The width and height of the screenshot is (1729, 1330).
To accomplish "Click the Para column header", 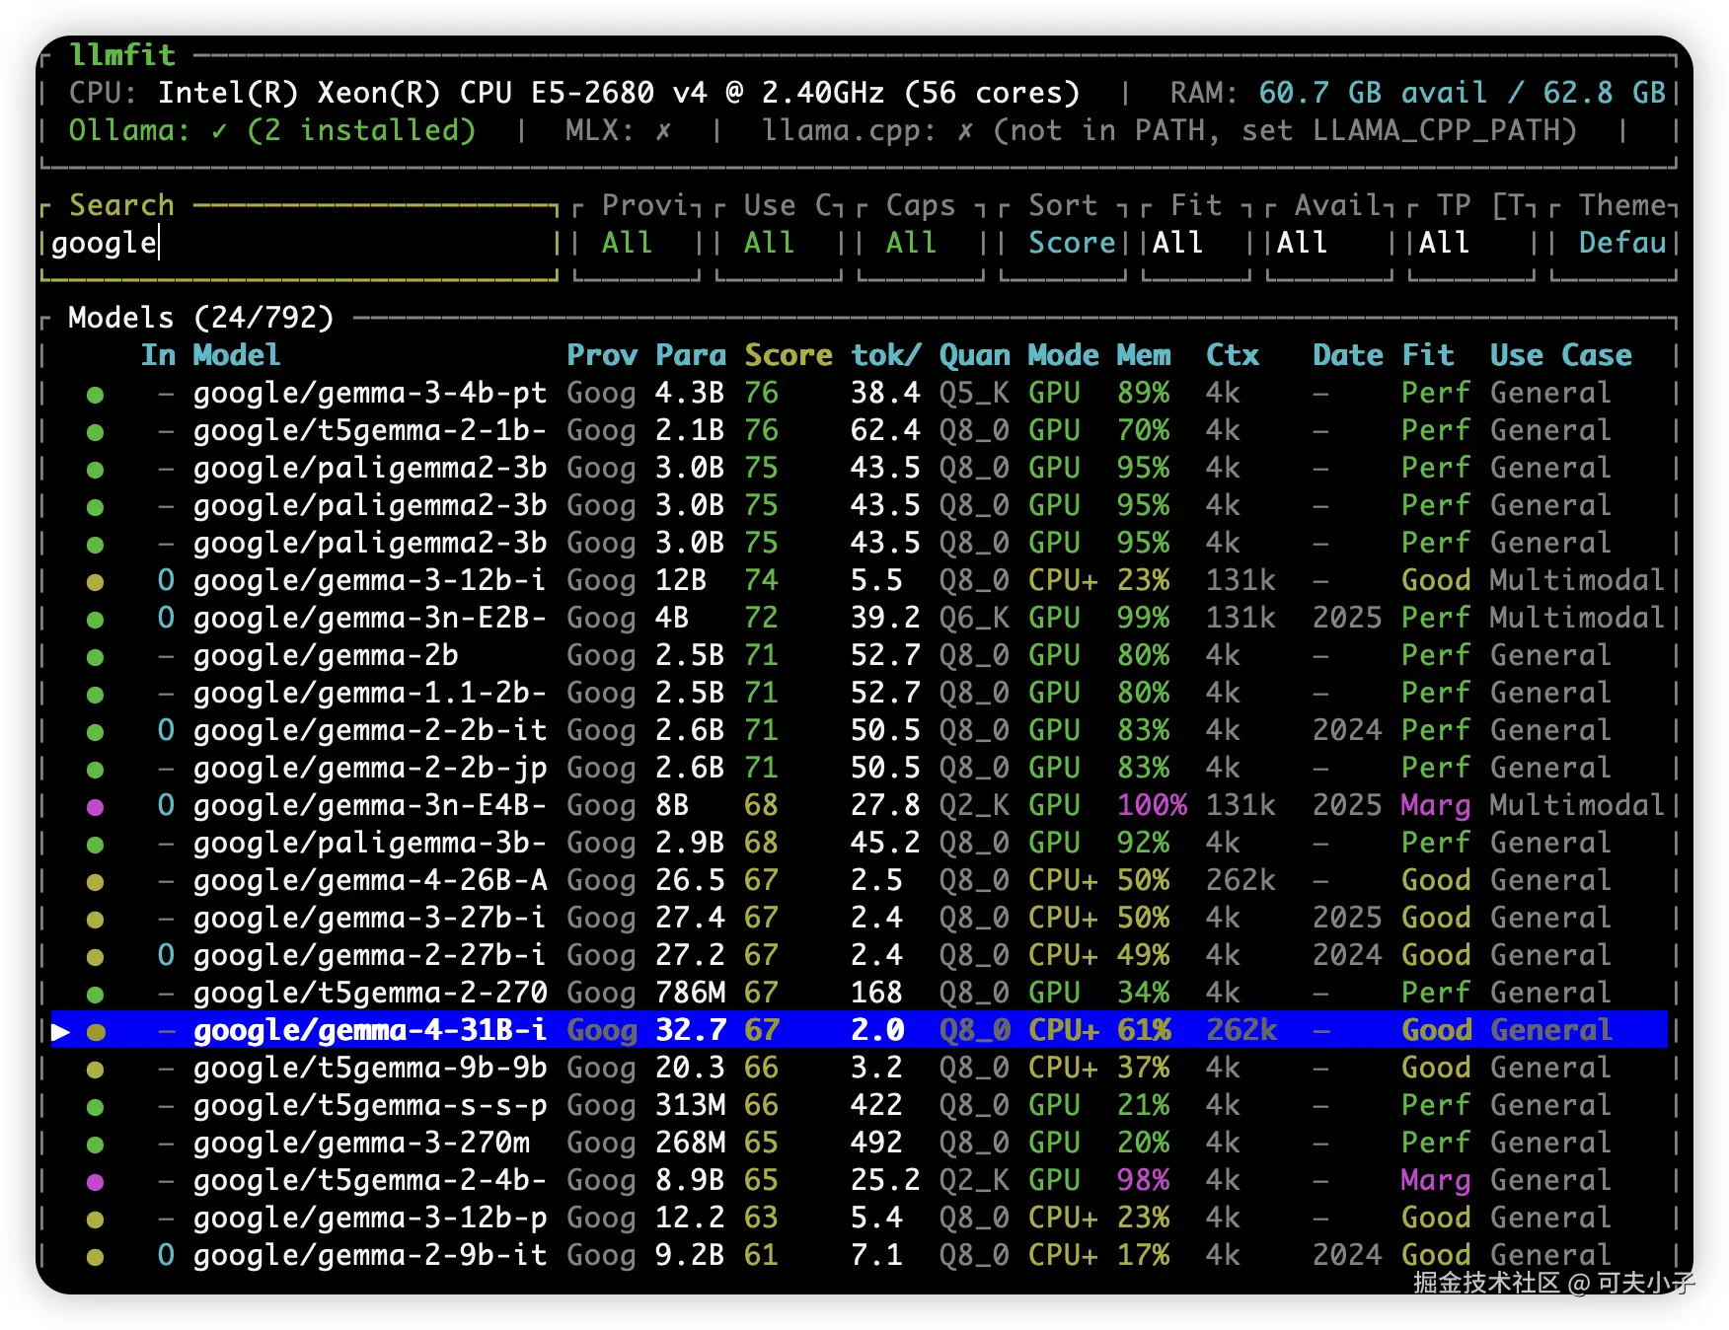I will pyautogui.click(x=691, y=355).
